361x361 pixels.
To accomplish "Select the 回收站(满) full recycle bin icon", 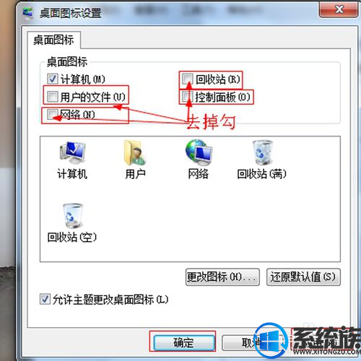I will 262,153.
